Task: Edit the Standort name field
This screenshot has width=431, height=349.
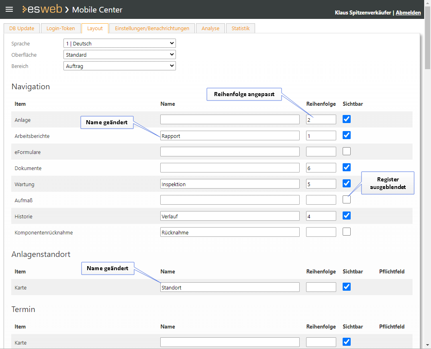Action: pyautogui.click(x=230, y=287)
